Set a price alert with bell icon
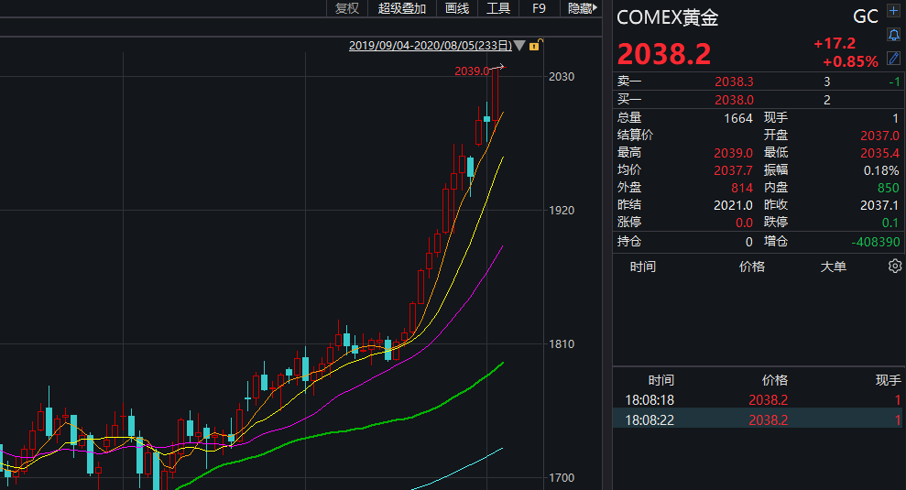This screenshot has width=906, height=490. tap(893, 35)
